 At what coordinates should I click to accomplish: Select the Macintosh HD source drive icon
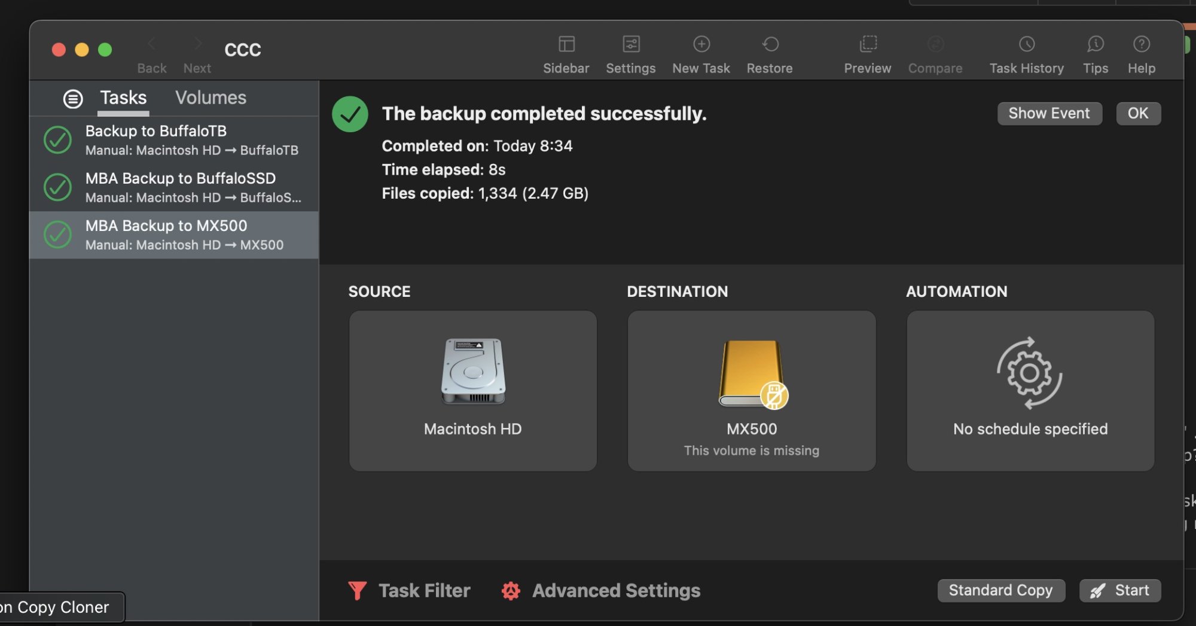[473, 372]
